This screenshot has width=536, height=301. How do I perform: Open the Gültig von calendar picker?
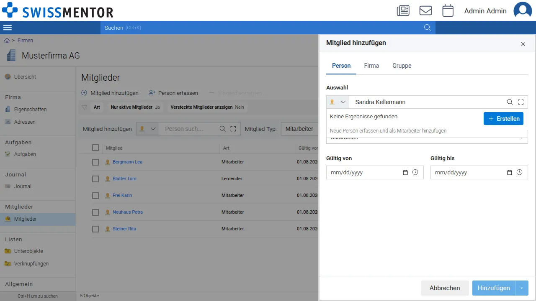pos(405,172)
